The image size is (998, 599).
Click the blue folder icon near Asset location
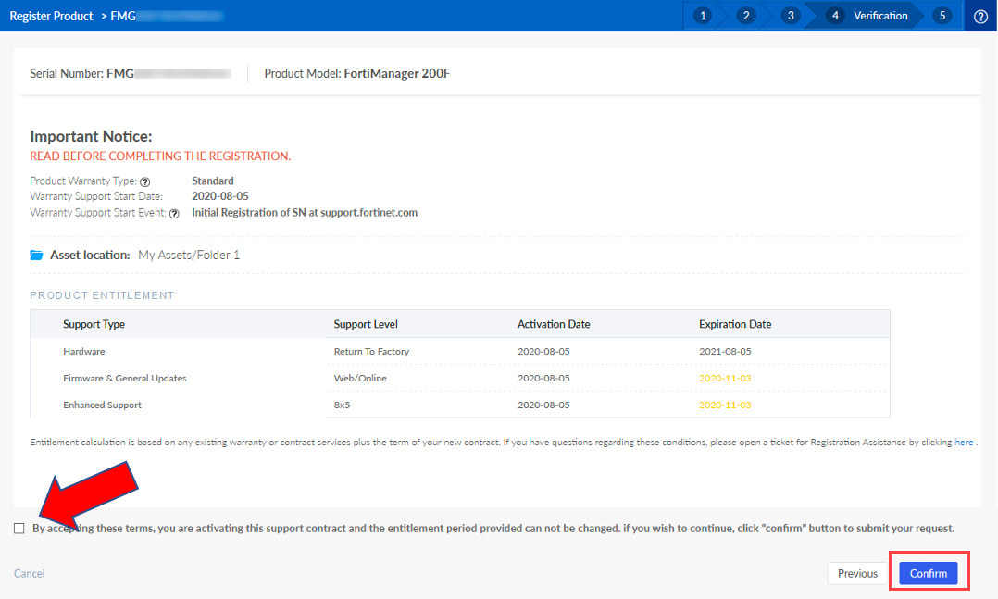coord(36,254)
